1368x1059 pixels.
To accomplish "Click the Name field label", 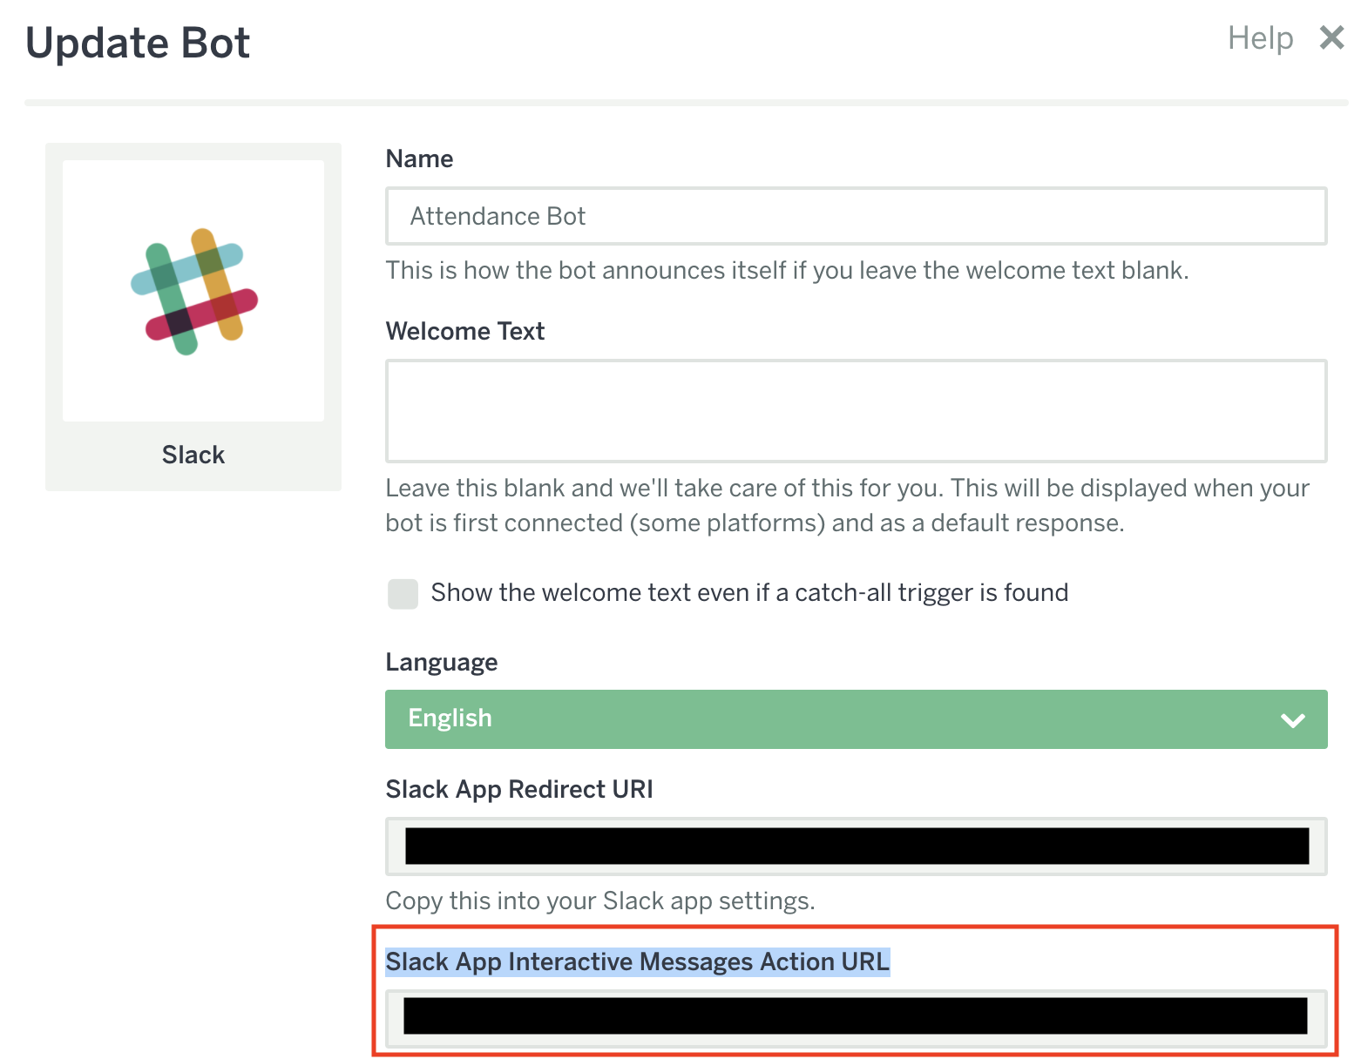I will 419,159.
